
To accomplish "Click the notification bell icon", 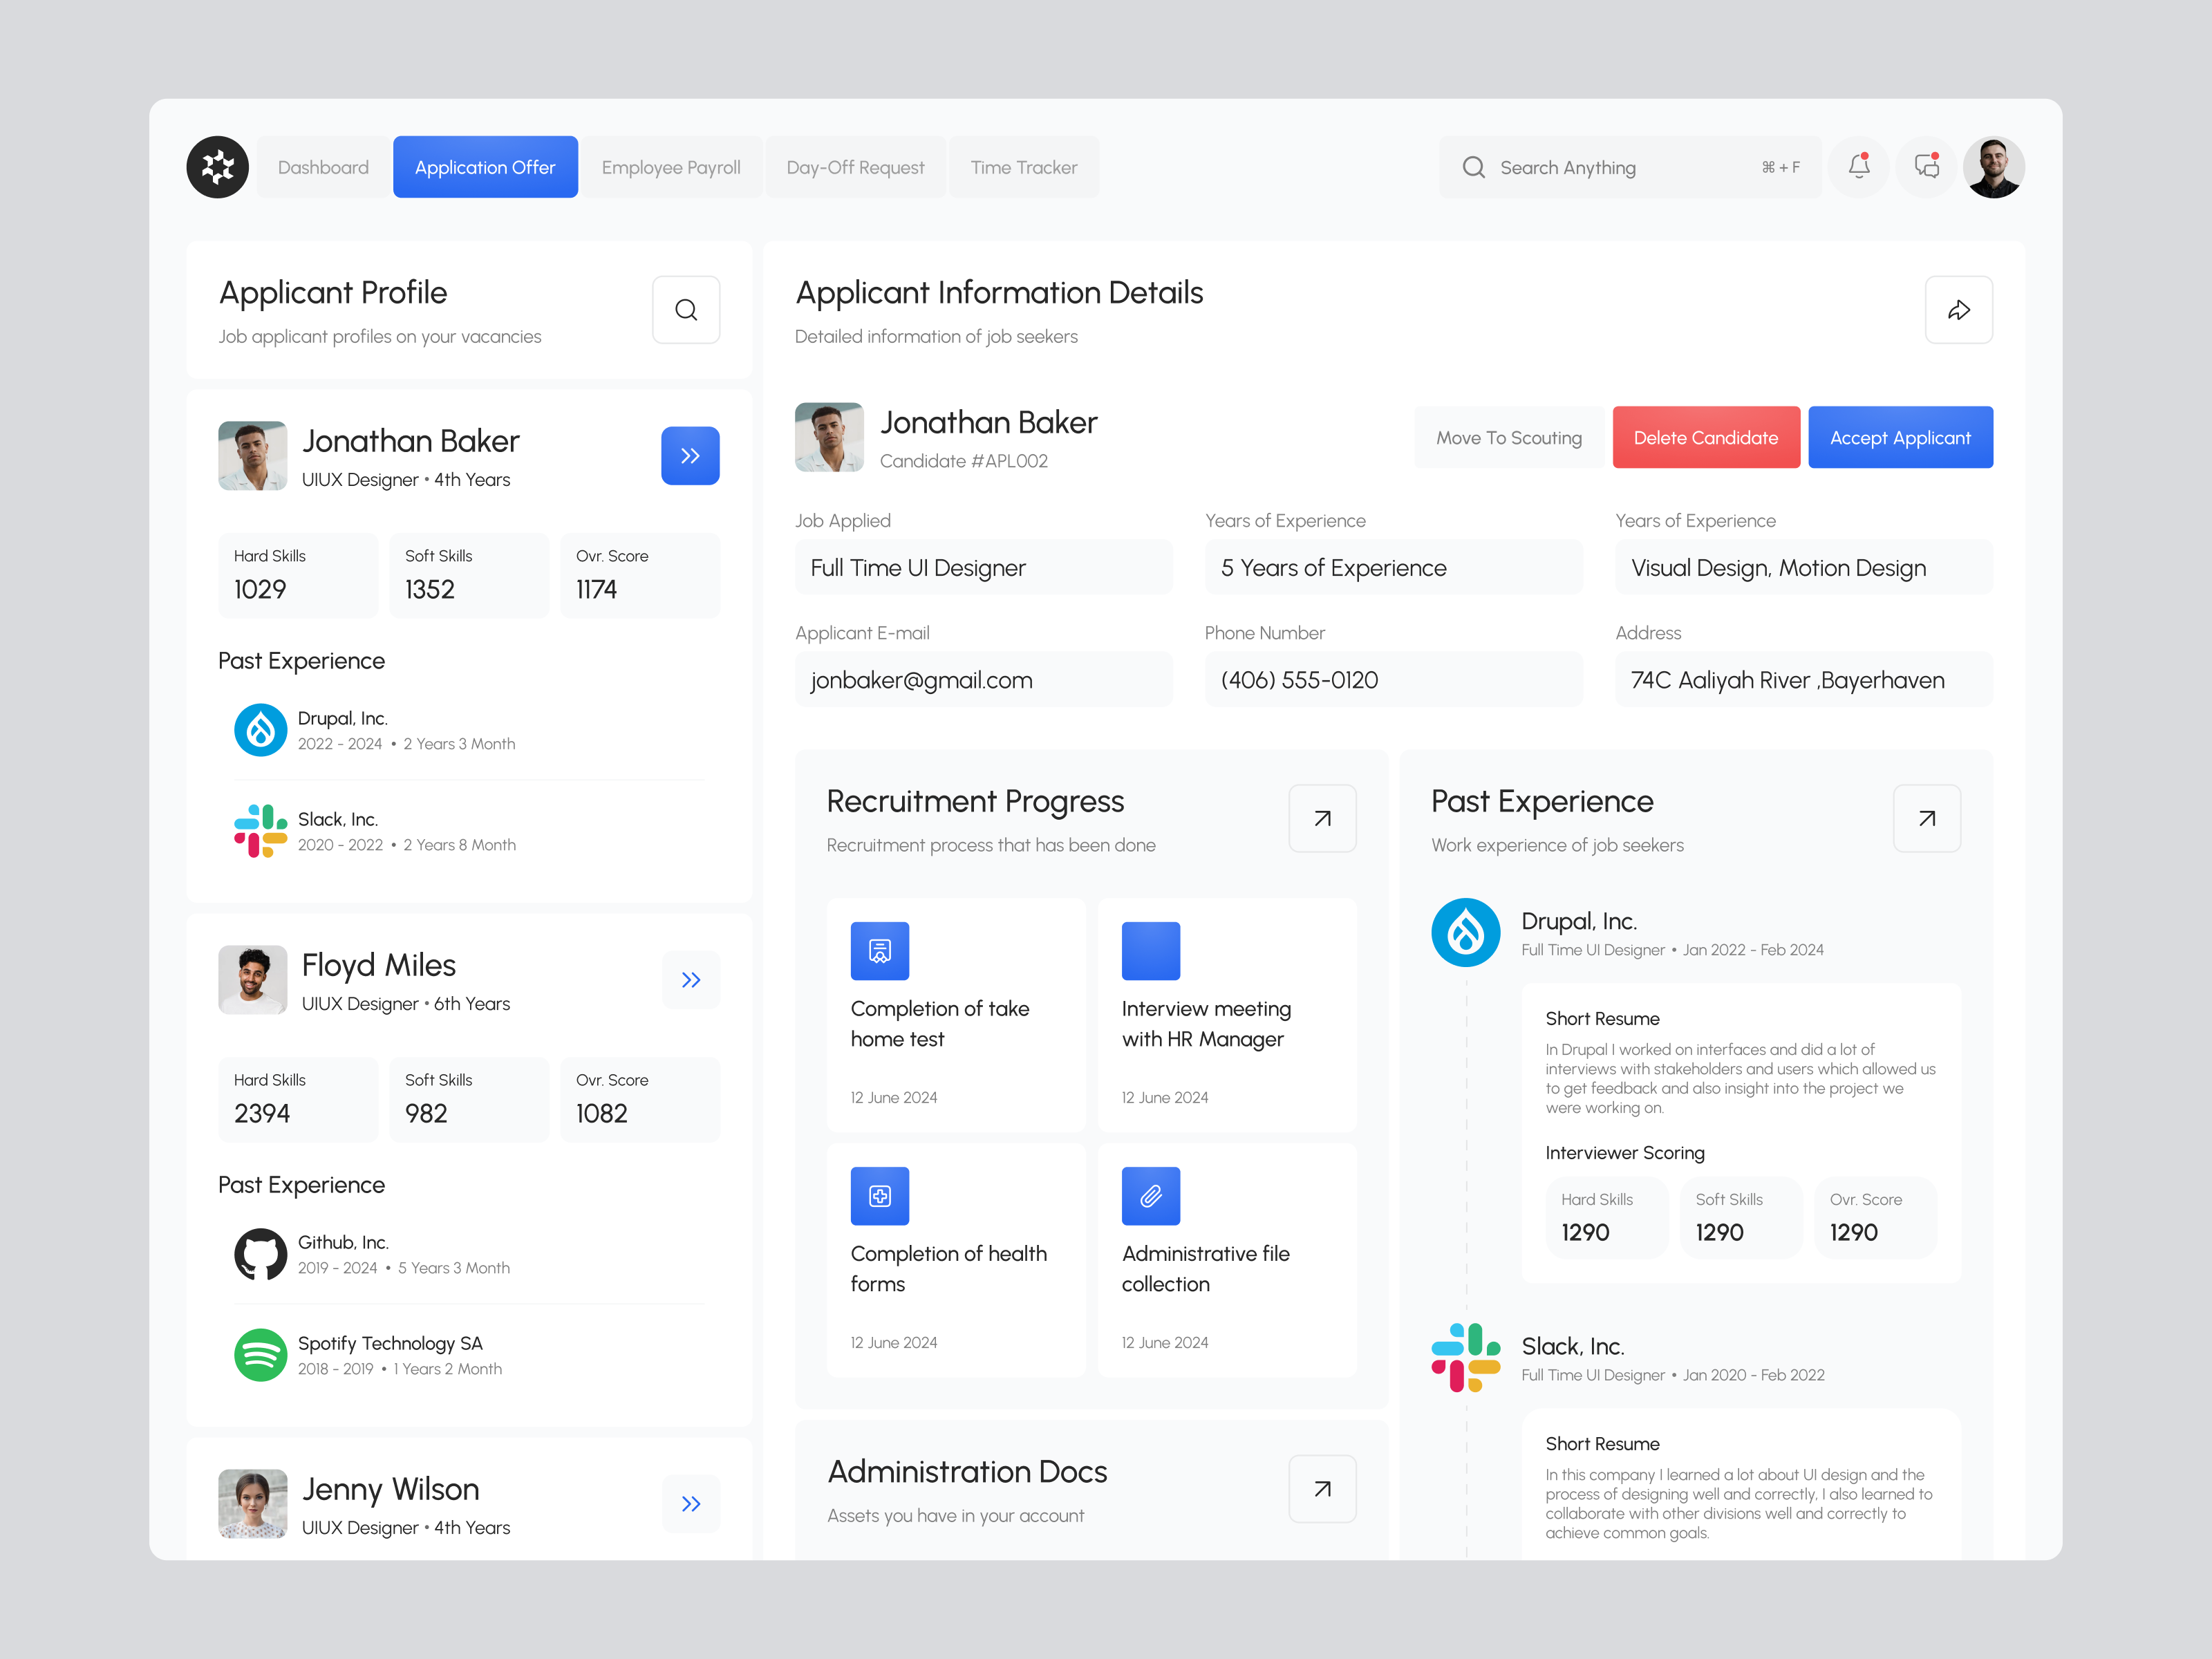I will coord(1858,167).
